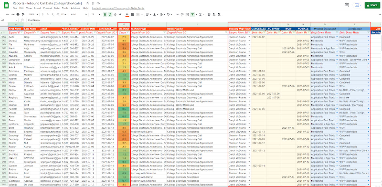Star this spreadsheet document

point(87,3)
